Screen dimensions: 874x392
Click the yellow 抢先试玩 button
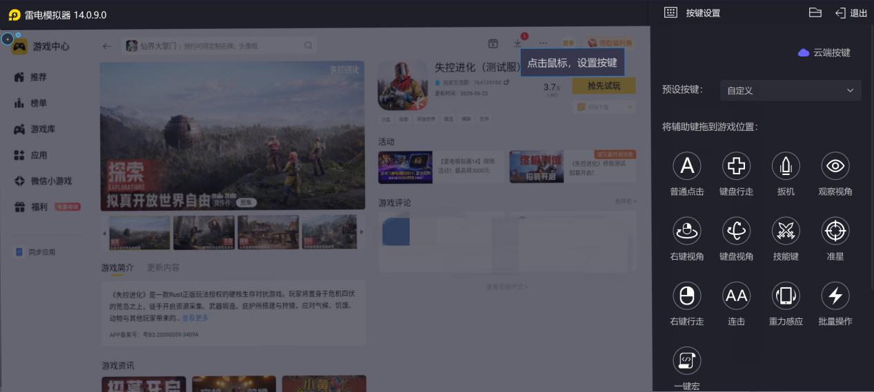[x=604, y=86]
